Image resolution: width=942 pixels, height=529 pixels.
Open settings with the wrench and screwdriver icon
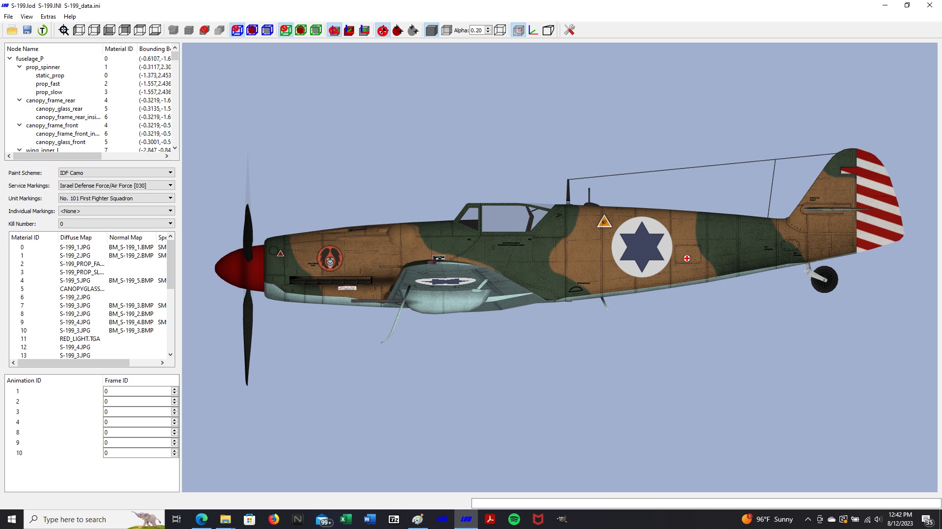pos(569,30)
